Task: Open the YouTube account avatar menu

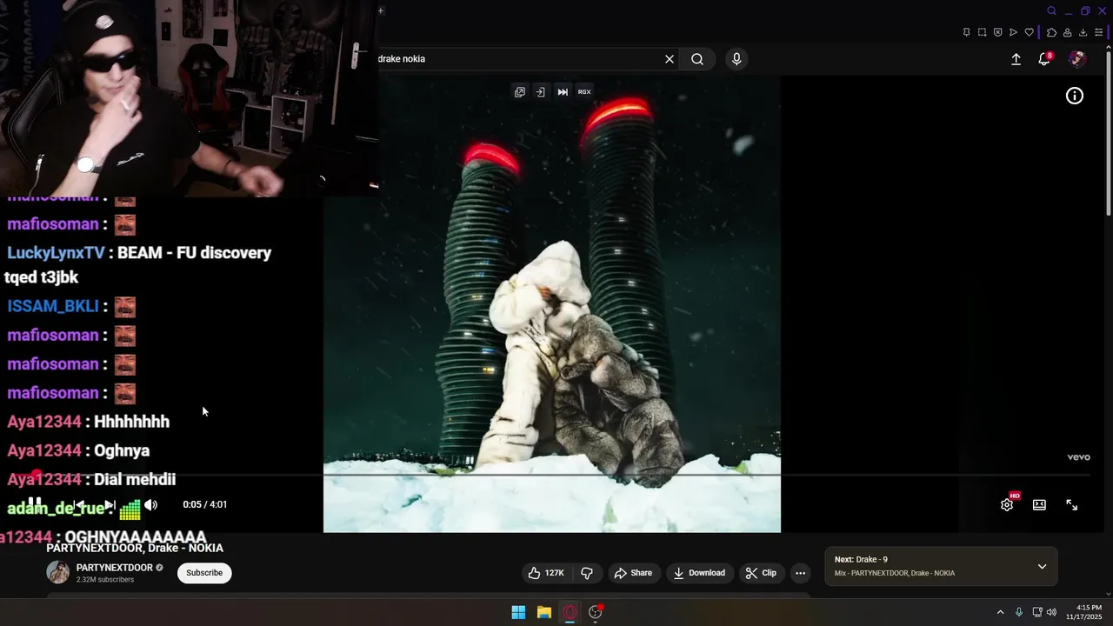Action: tap(1076, 59)
